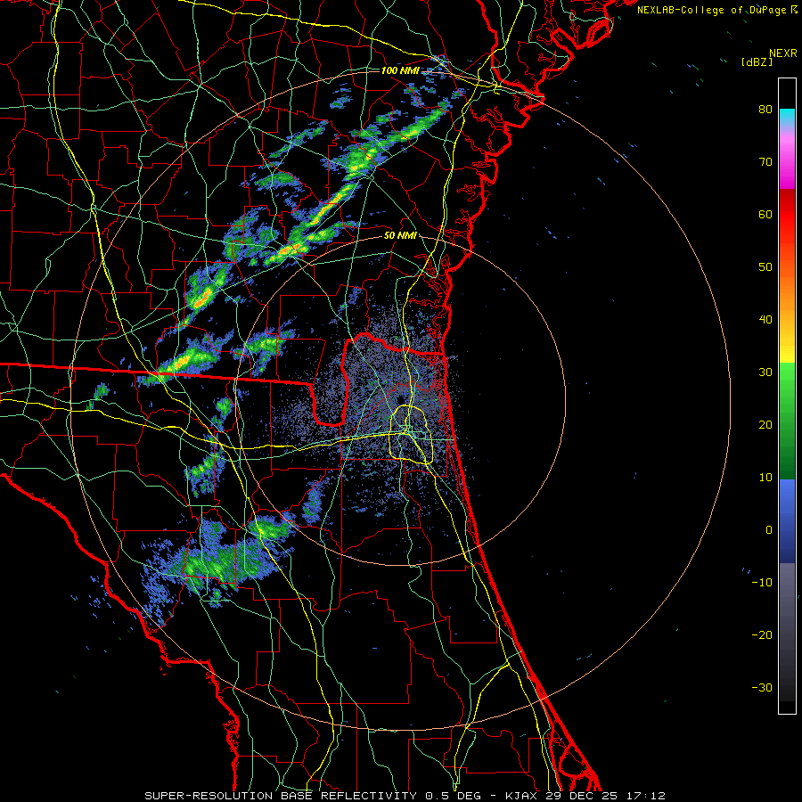Click the 100 NMI range ring label

point(400,70)
